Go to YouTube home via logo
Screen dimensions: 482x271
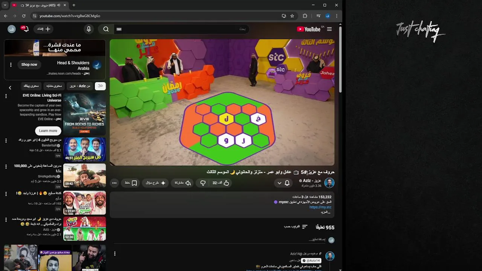tap(308, 29)
